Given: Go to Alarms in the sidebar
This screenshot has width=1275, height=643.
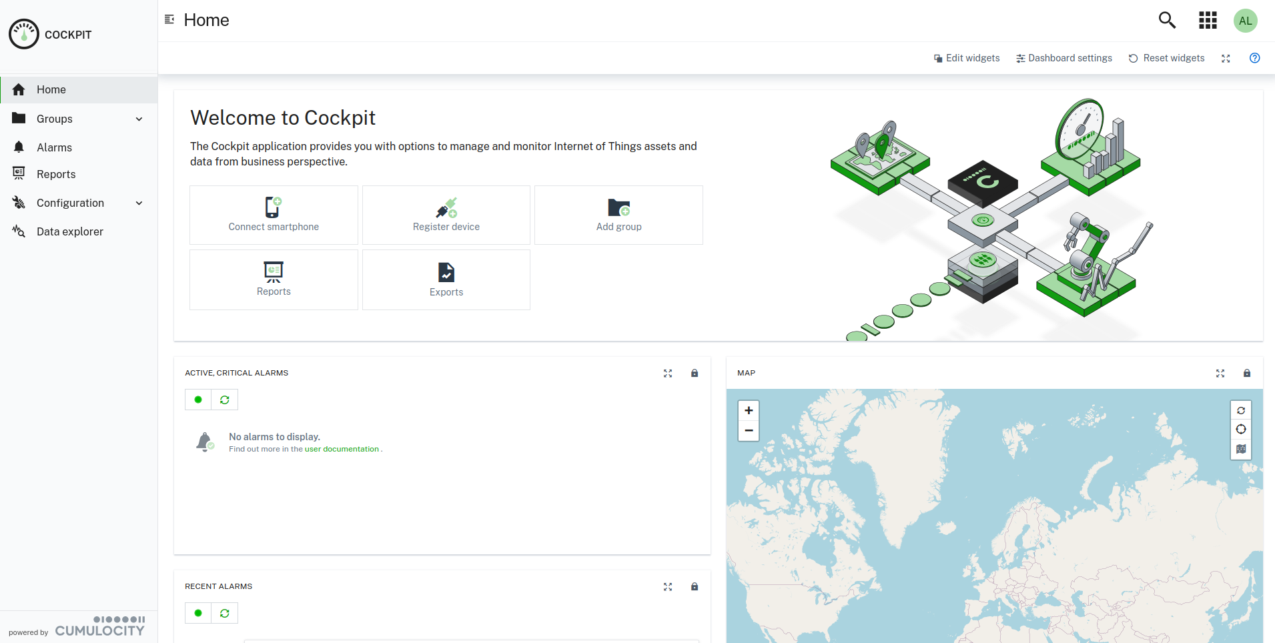Looking at the screenshot, I should (54, 147).
